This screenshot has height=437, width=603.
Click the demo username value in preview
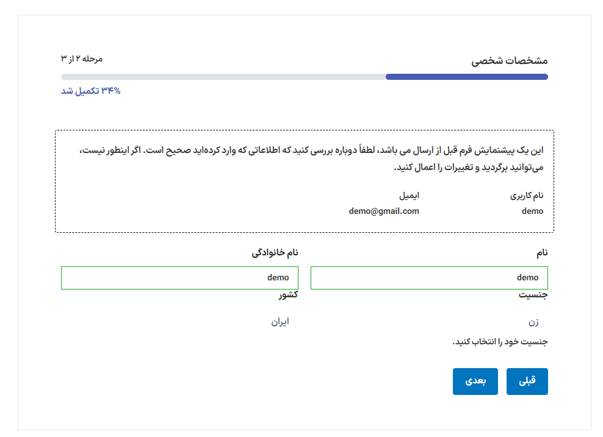pyautogui.click(x=532, y=211)
